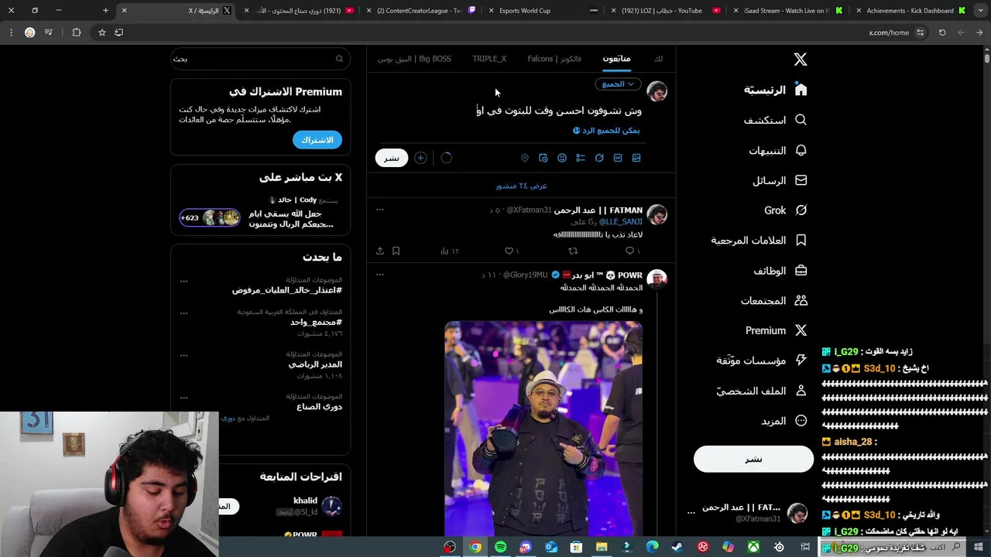
Task: Click large نشر button in sidebar
Action: pos(753,459)
